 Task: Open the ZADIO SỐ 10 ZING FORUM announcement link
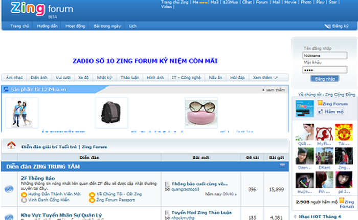(x=145, y=61)
